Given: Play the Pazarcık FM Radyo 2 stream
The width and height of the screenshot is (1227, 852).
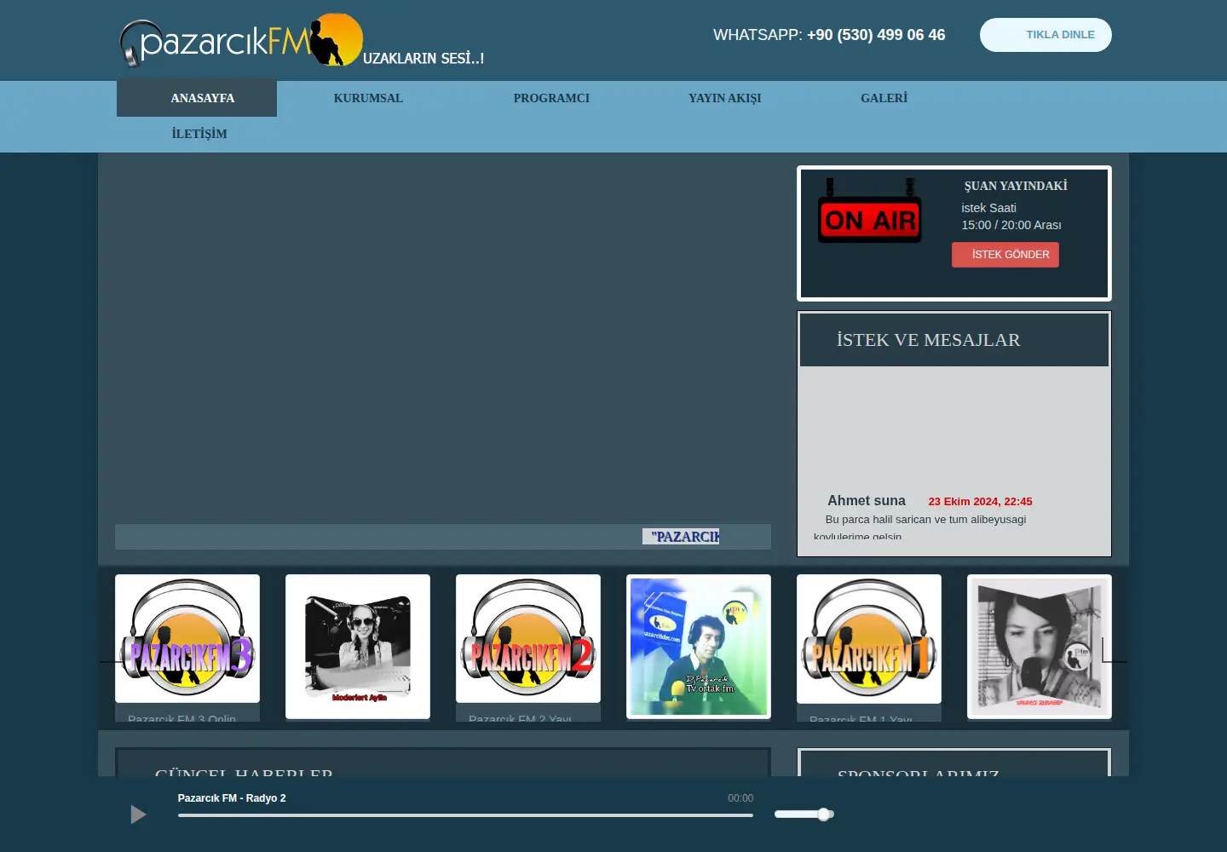Looking at the screenshot, I should pyautogui.click(x=138, y=815).
